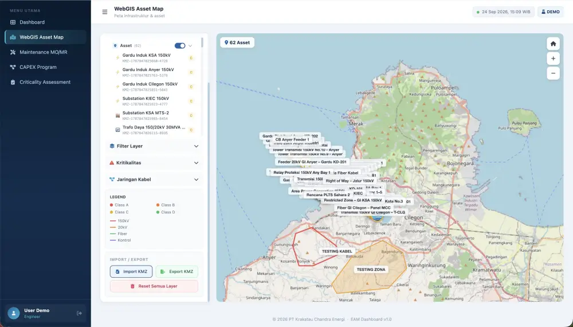Select Gardu Induk Cilegon 150kV asset
This screenshot has height=327, width=573.
coord(154,87)
